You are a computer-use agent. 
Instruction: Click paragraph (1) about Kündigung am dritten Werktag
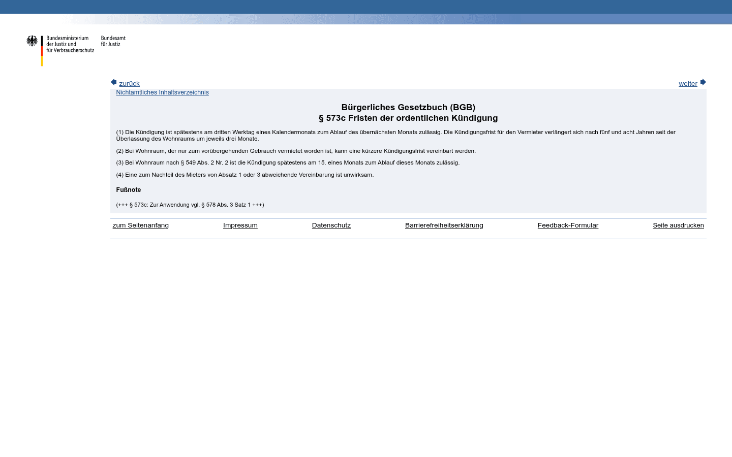tap(396, 136)
